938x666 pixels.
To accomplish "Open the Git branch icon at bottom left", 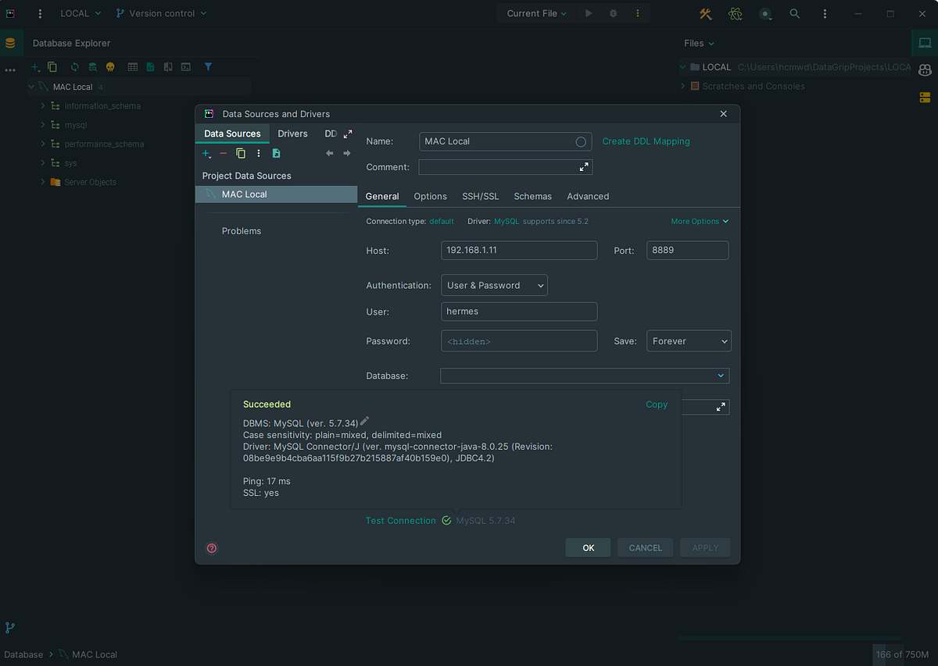I will coord(10,627).
